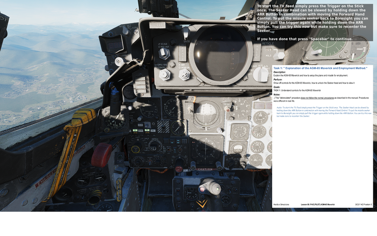Select the right wing station R ARM button
The width and height of the screenshot is (377, 236).
pos(147,131)
